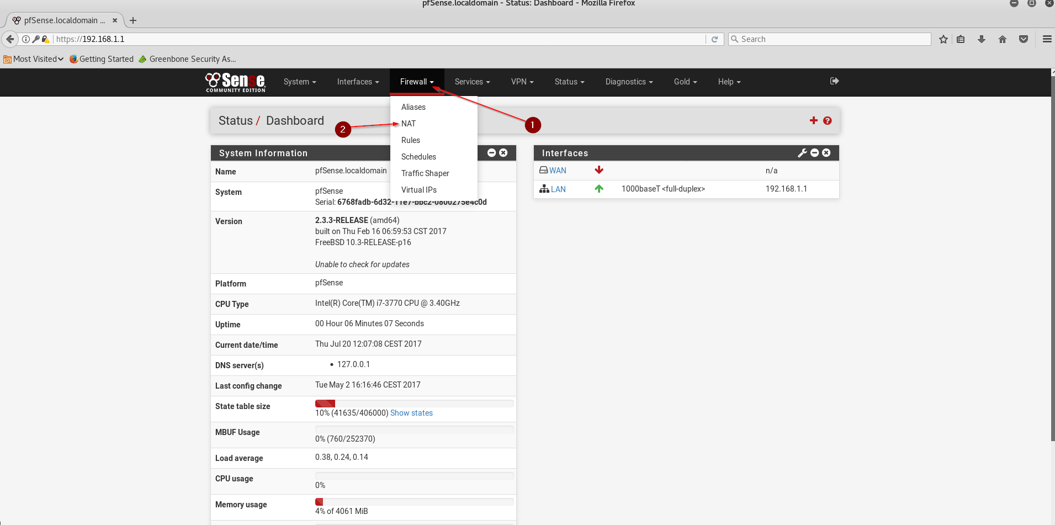1055x525 pixels.
Task: Collapse the Firewall dropdown menu
Action: pos(417,82)
